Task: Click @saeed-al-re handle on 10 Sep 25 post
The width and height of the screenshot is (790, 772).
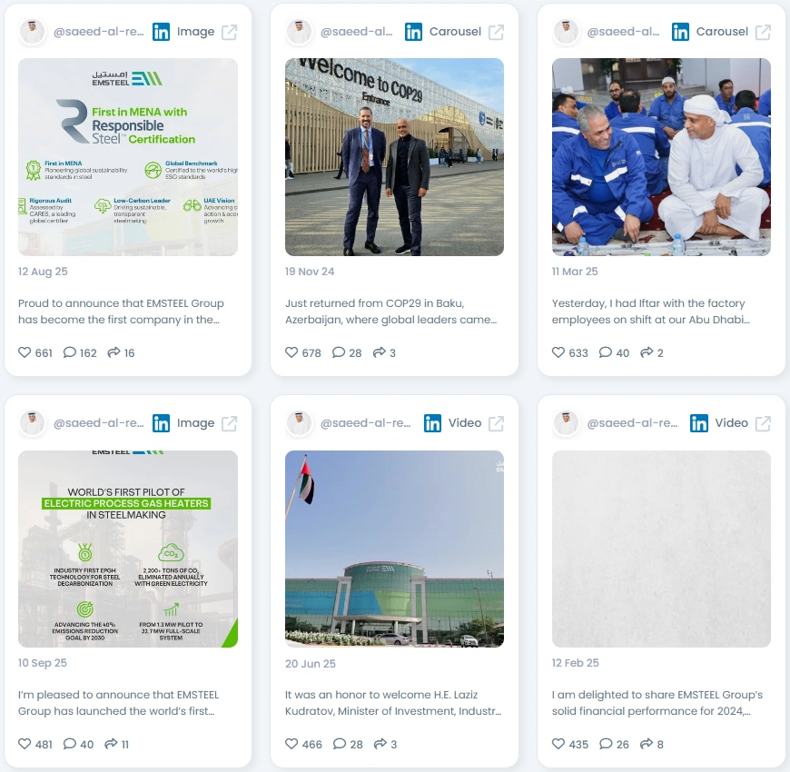Action: [x=99, y=423]
